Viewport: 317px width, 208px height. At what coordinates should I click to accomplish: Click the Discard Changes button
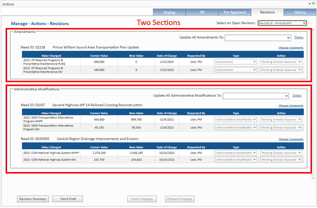coord(180,199)
